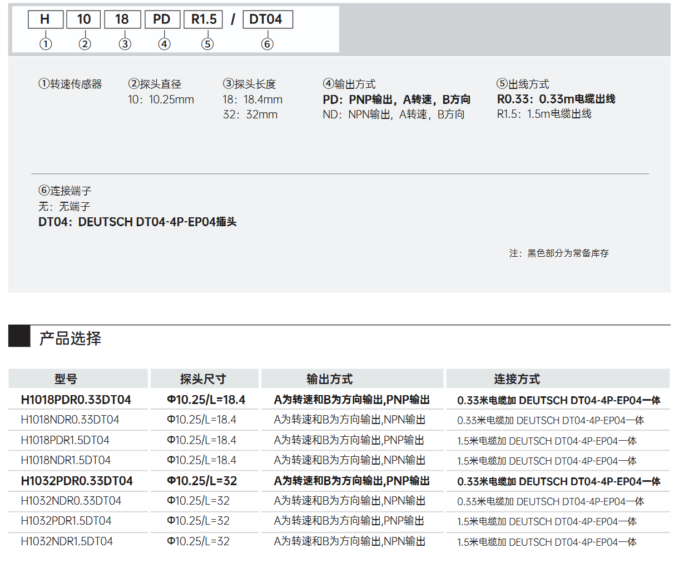This screenshot has width=674, height=563.
Task: Click the 型号 column header
Action: (66, 379)
